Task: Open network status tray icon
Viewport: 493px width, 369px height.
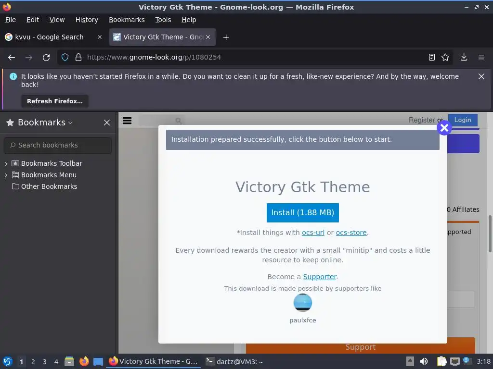Action: click(455, 361)
